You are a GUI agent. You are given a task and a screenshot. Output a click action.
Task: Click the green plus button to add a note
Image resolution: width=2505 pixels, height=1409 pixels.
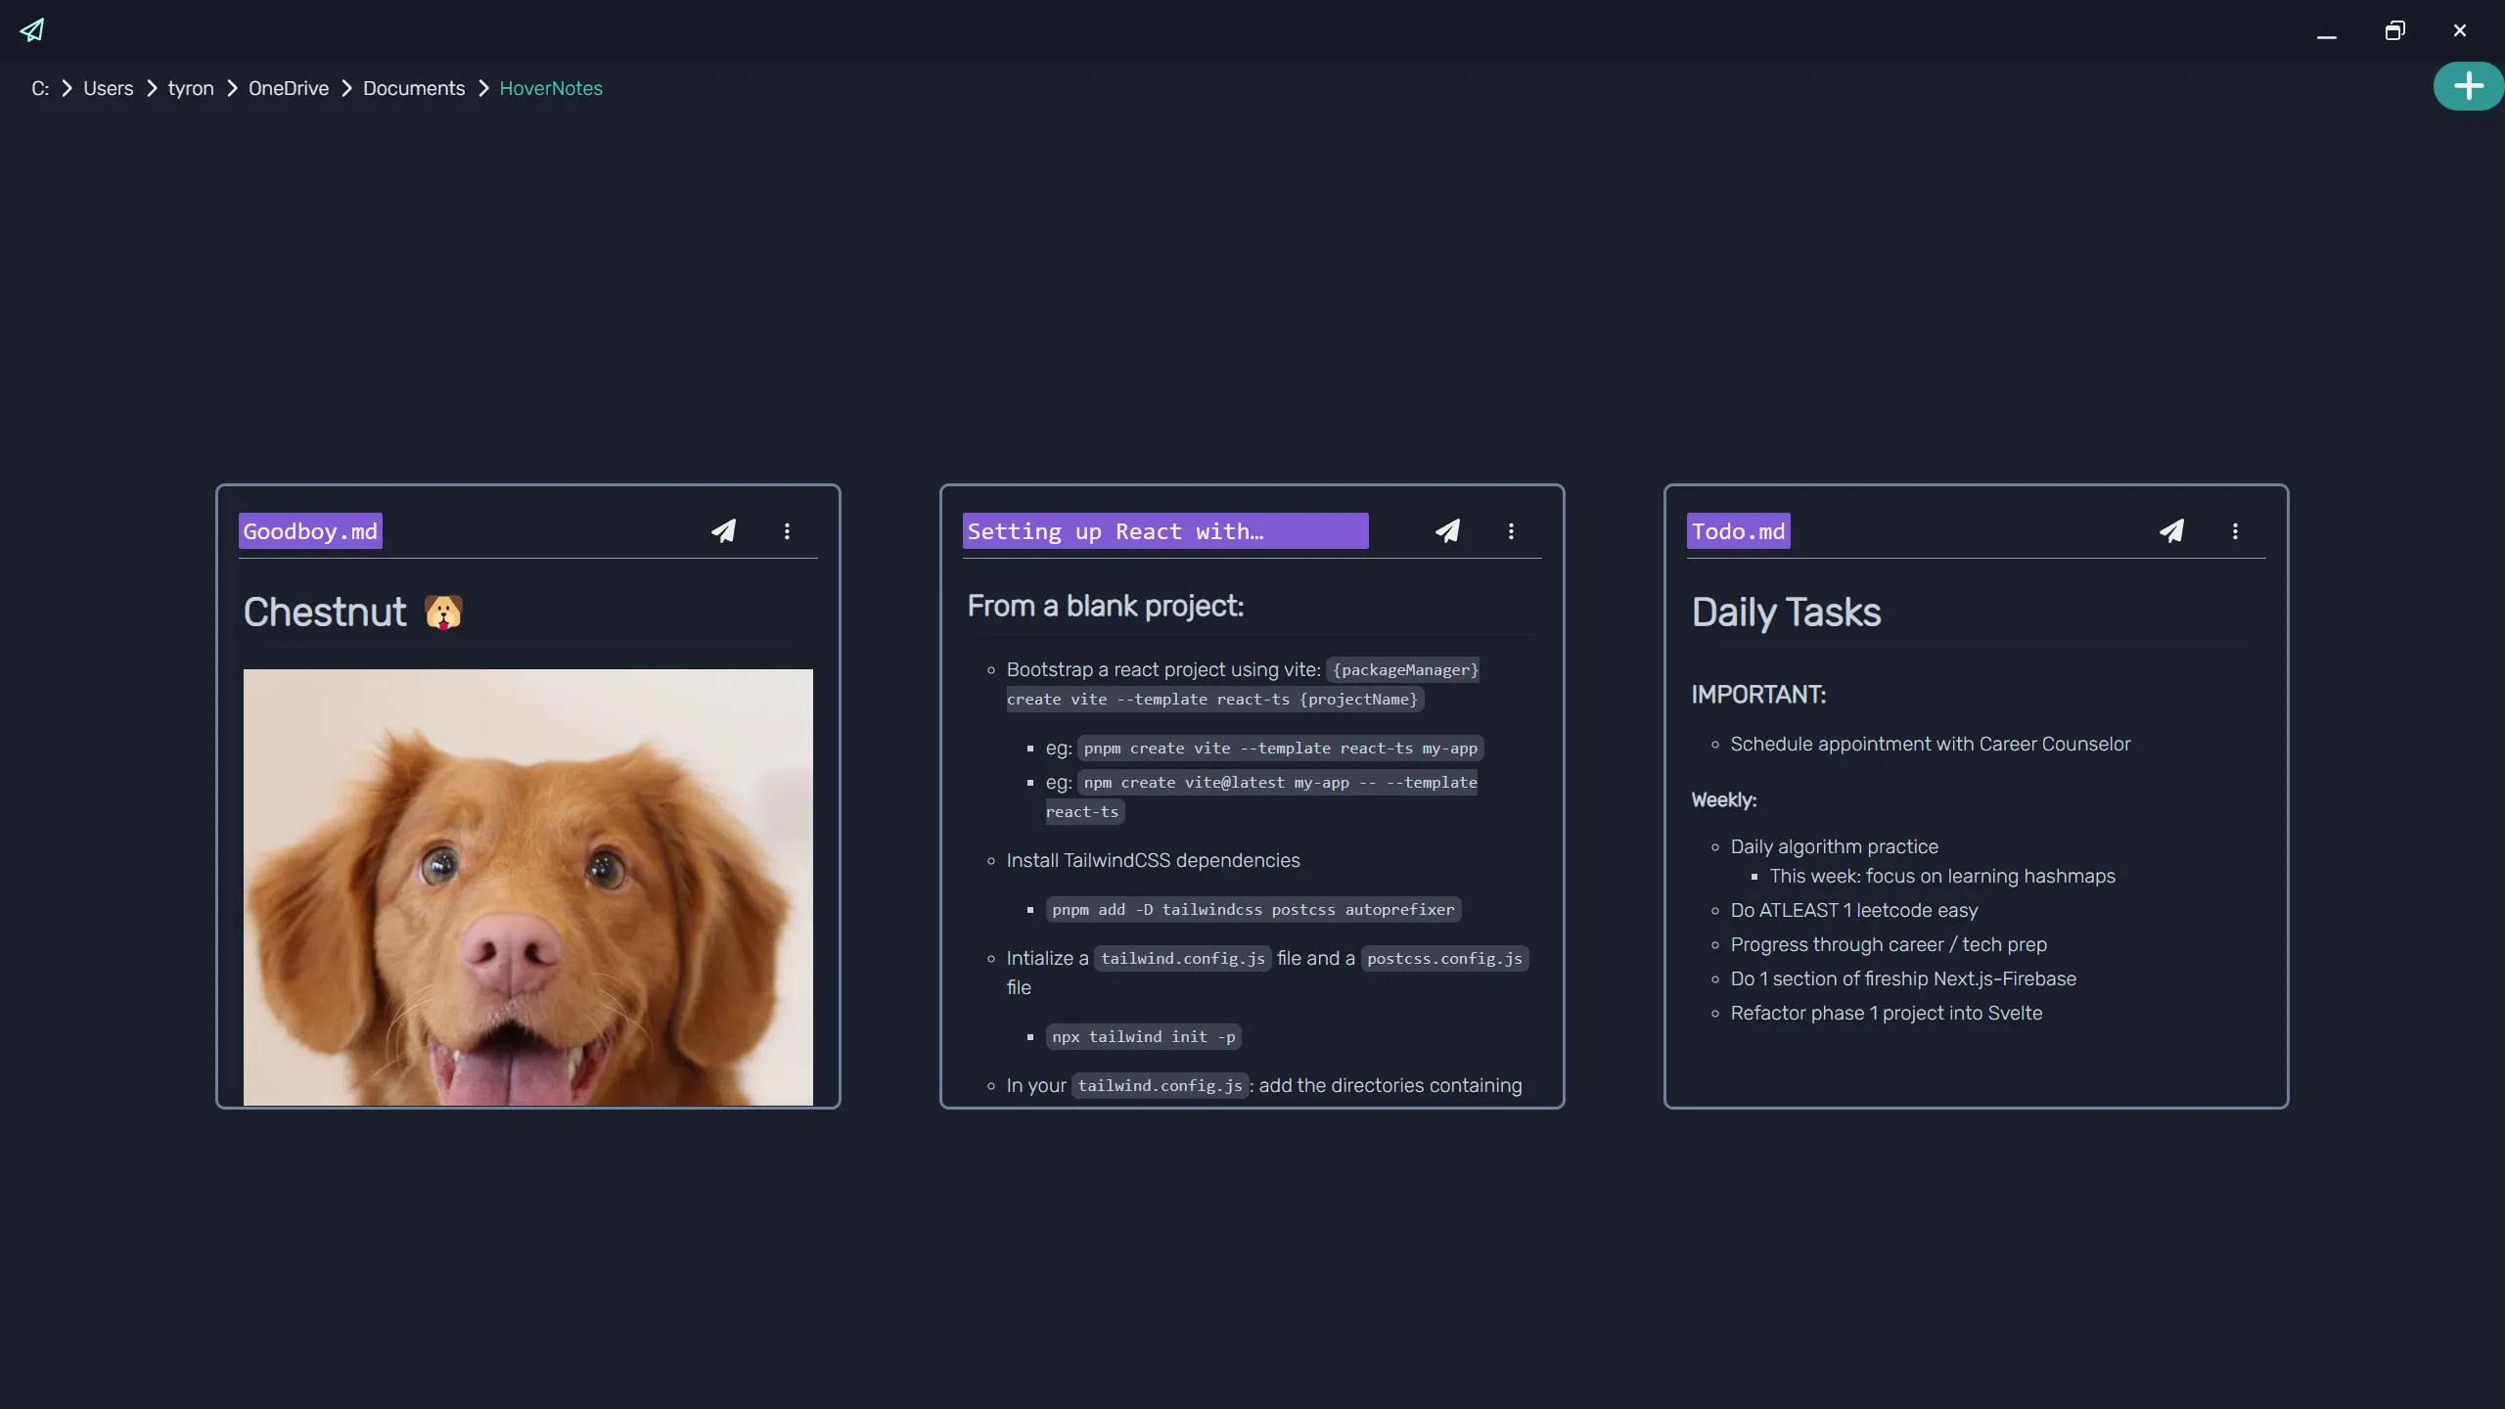click(x=2468, y=86)
